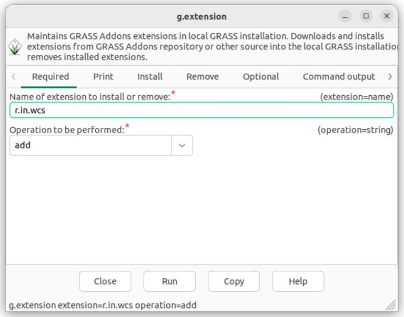Click the '(extension=name)' hint text
Screen dimensions: 404x317
357,97
